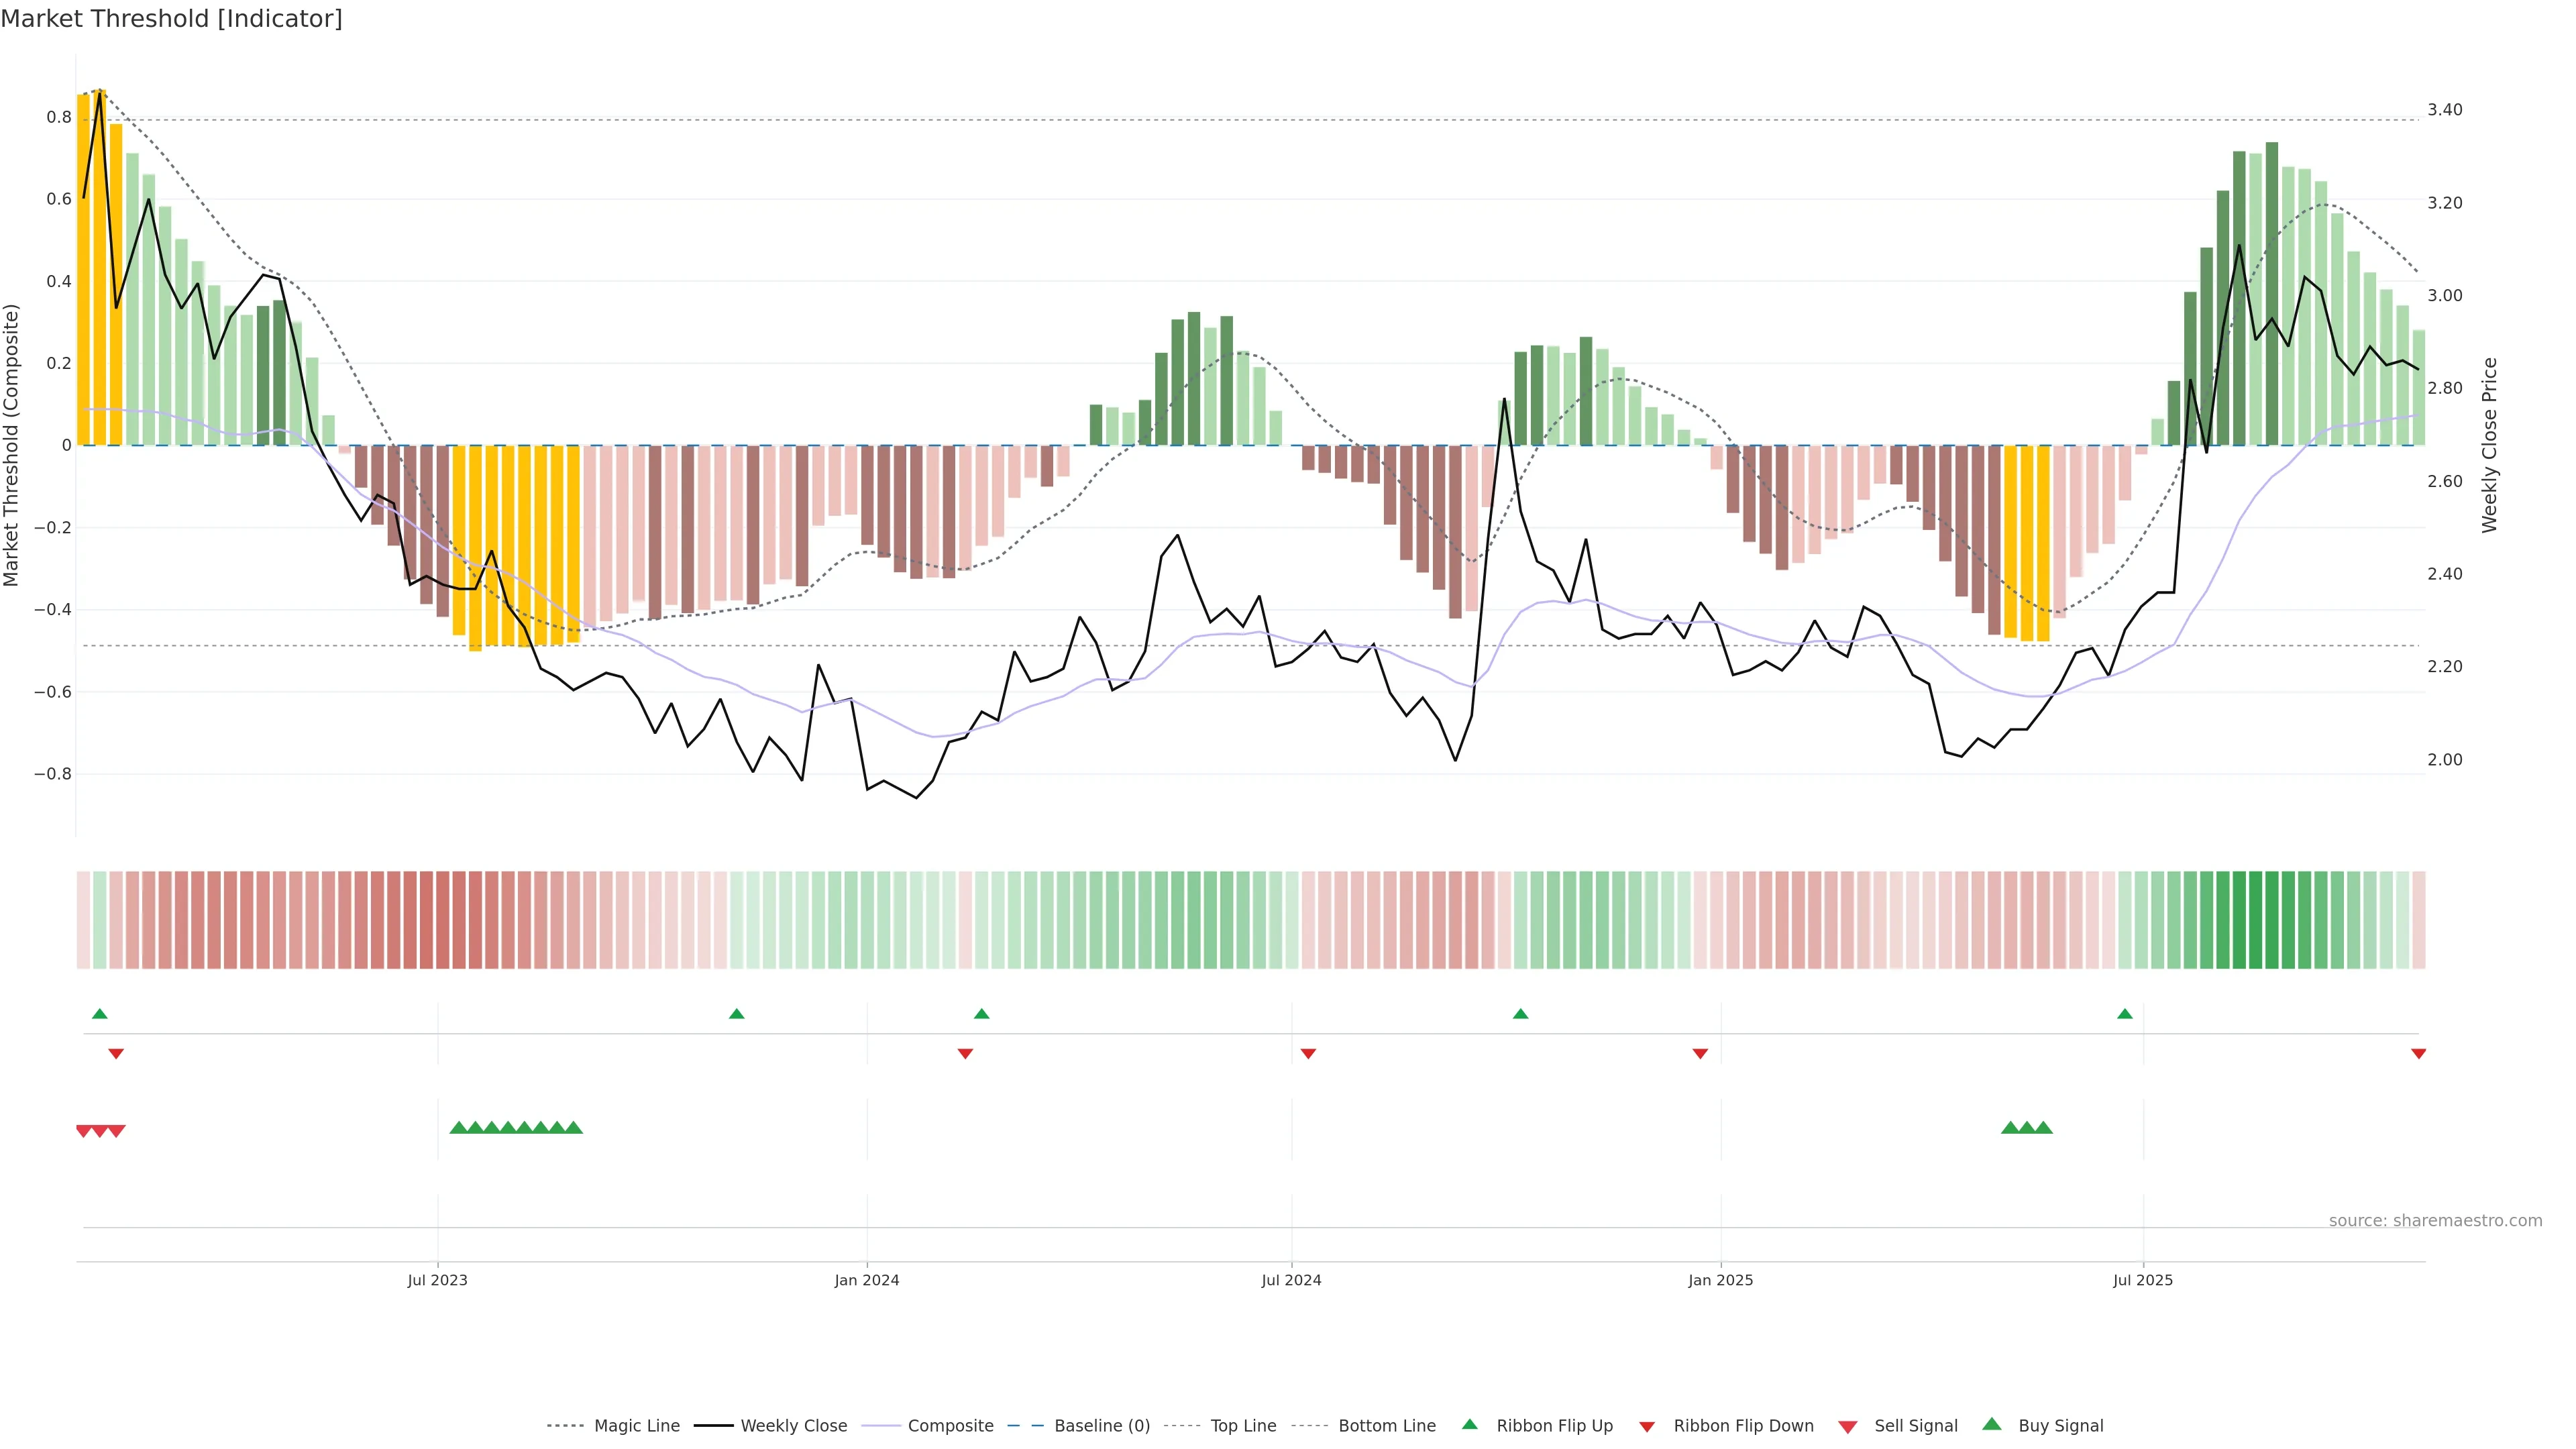Click the ribbon flip up marker near Jul 2025
The height and width of the screenshot is (1449, 2576).
(x=2124, y=1014)
